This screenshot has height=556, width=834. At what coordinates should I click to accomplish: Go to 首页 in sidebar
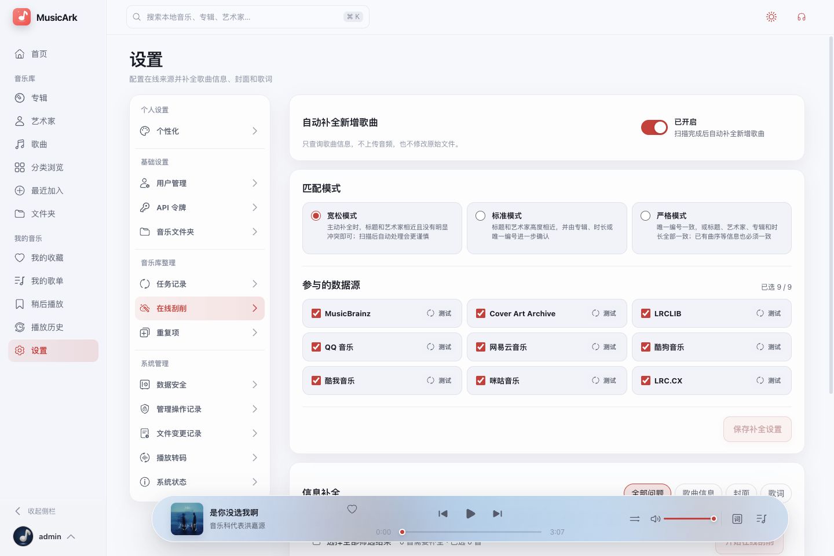pyautogui.click(x=53, y=54)
